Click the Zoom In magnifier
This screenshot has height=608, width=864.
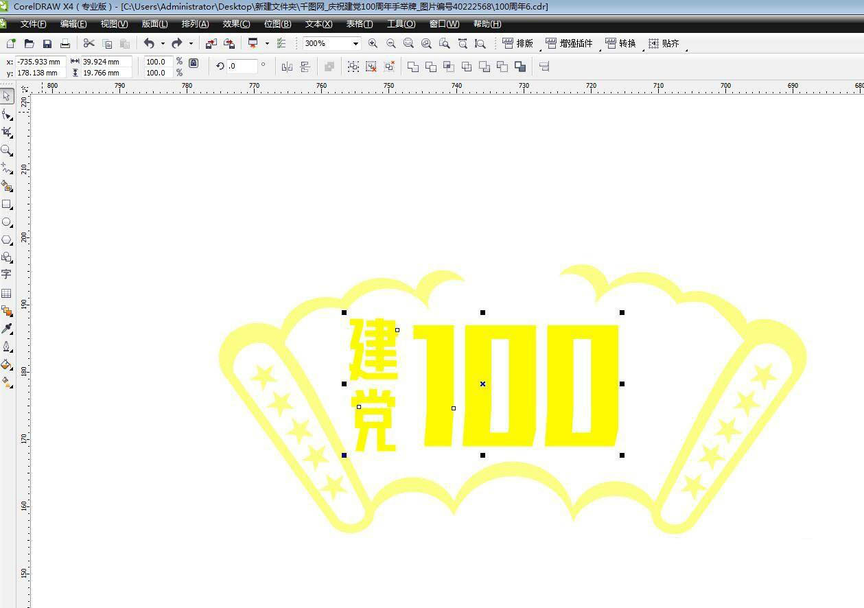click(373, 44)
